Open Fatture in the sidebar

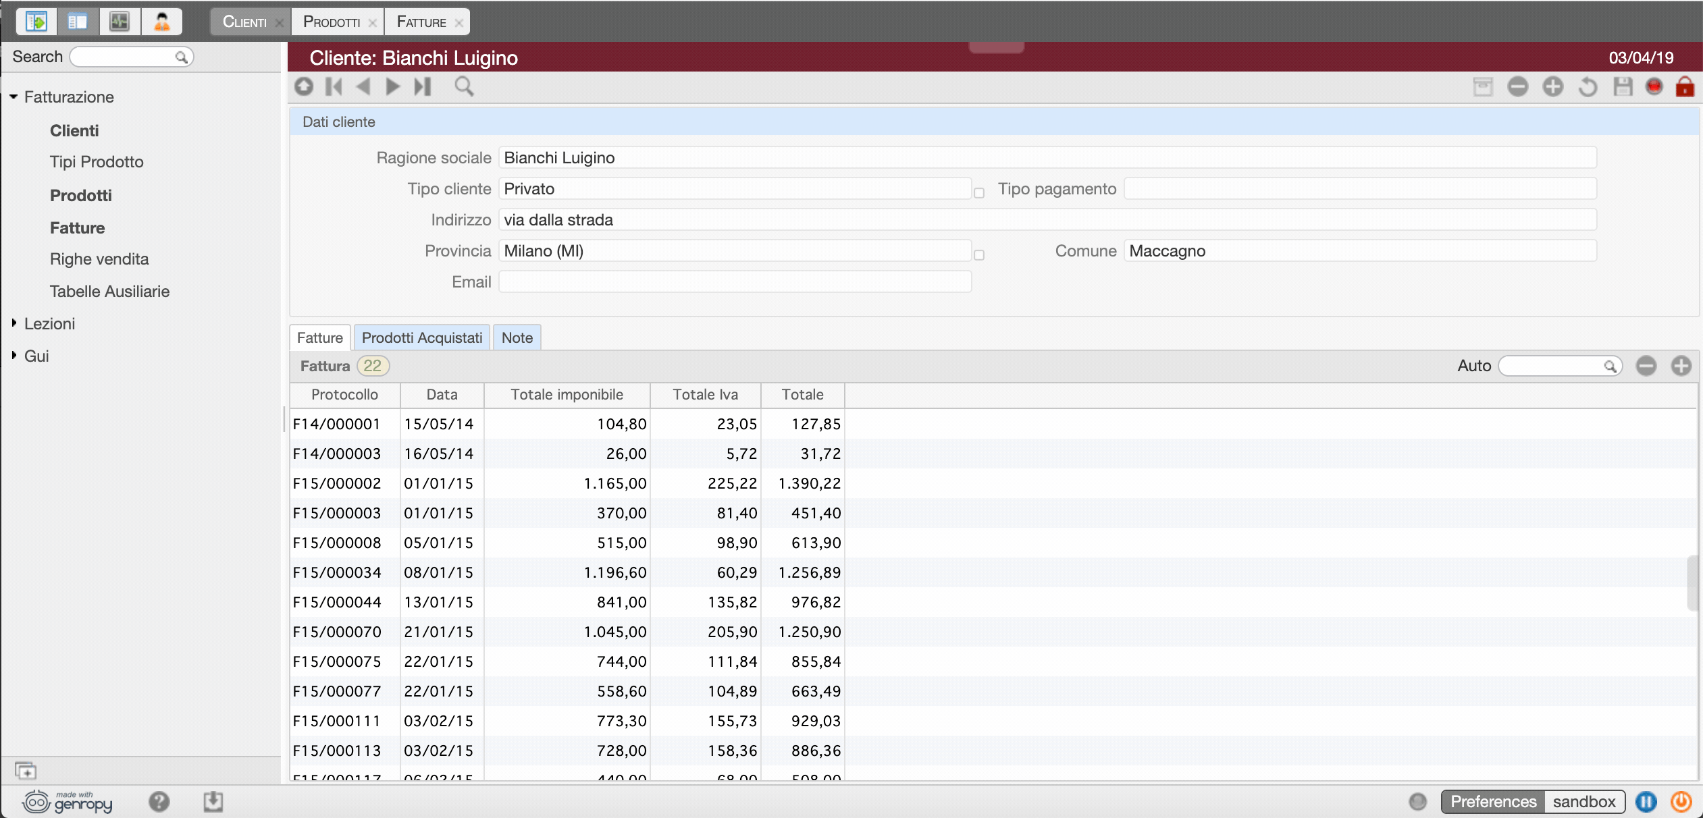(78, 228)
